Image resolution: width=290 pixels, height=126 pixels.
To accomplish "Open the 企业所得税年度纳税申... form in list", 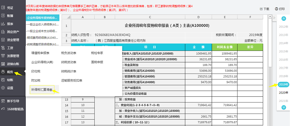I will click(43, 18).
